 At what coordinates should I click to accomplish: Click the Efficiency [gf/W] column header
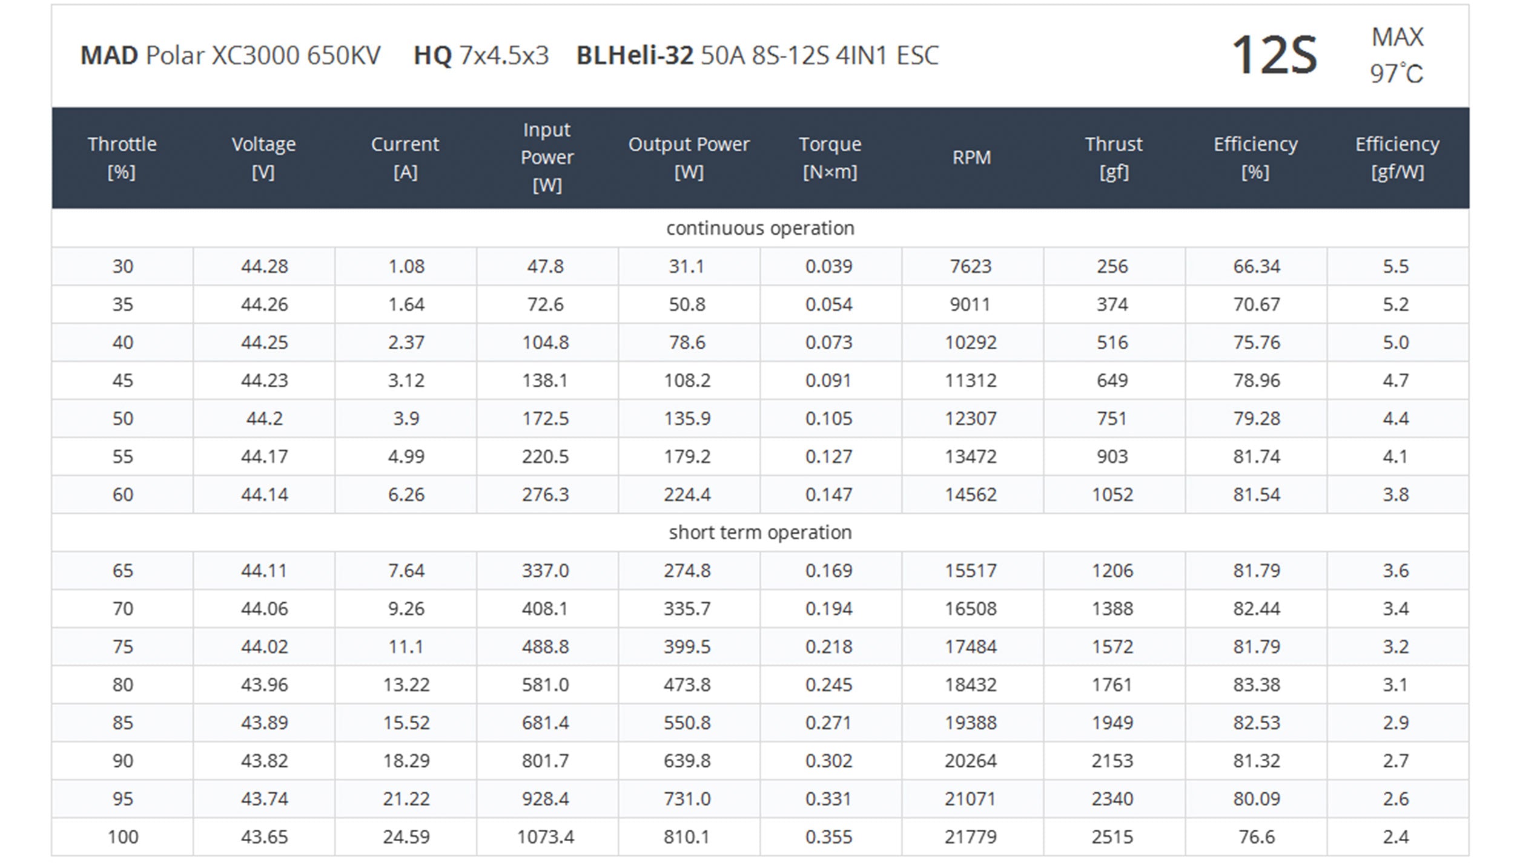pos(1397,158)
